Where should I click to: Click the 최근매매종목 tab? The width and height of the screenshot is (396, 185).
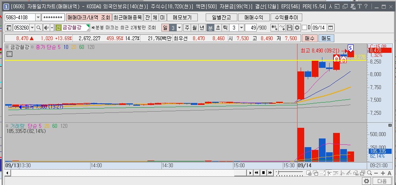click(x=128, y=18)
